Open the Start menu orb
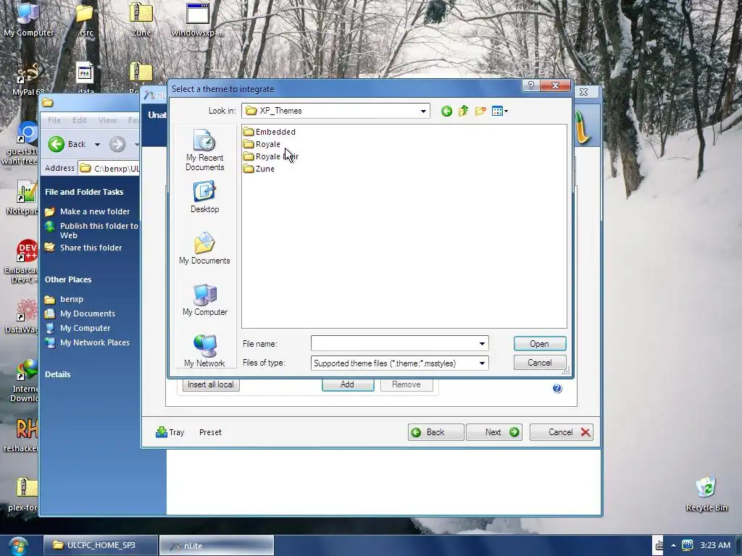This screenshot has height=556, width=742. pos(18,546)
